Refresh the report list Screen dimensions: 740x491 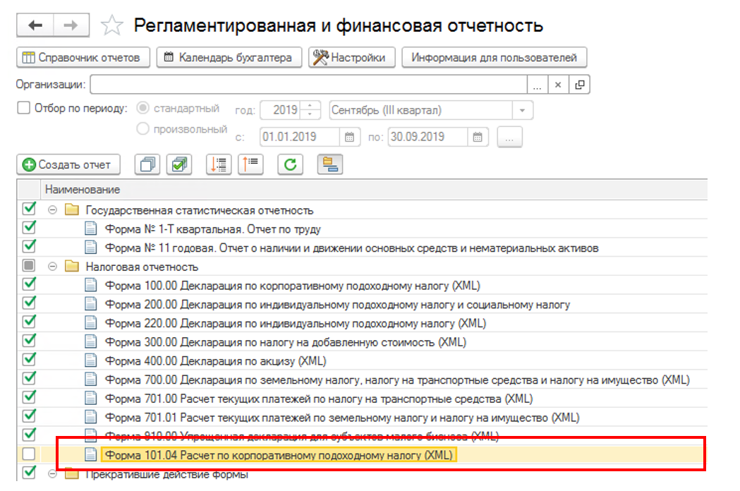(x=290, y=164)
